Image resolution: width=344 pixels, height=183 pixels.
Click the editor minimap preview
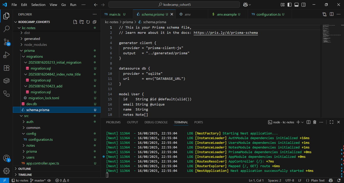330,34
